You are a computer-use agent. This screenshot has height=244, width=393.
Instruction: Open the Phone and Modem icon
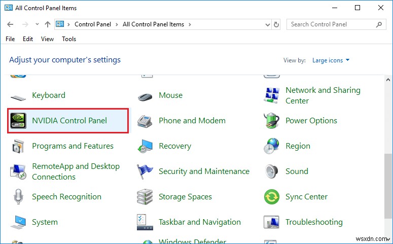(145, 121)
